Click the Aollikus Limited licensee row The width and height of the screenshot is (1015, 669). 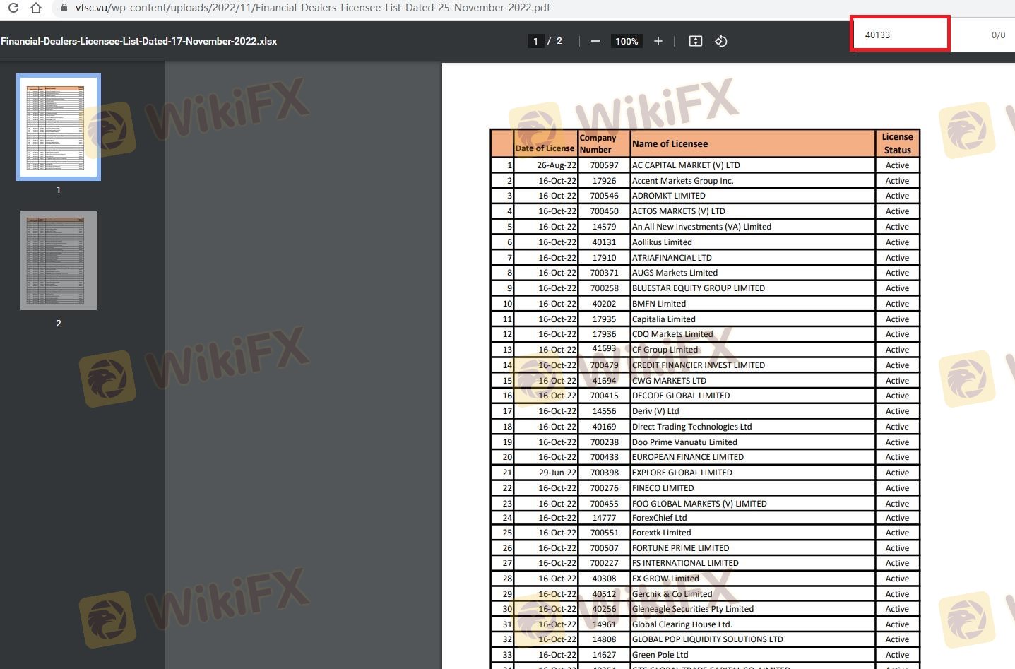click(x=662, y=242)
